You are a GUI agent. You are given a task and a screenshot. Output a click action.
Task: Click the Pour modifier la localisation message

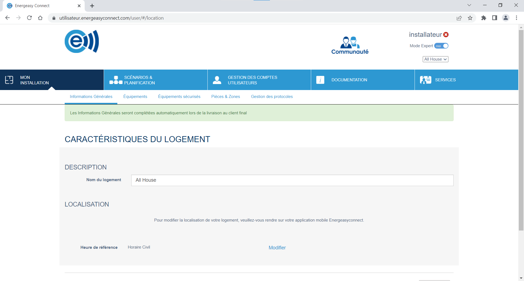pos(259,220)
